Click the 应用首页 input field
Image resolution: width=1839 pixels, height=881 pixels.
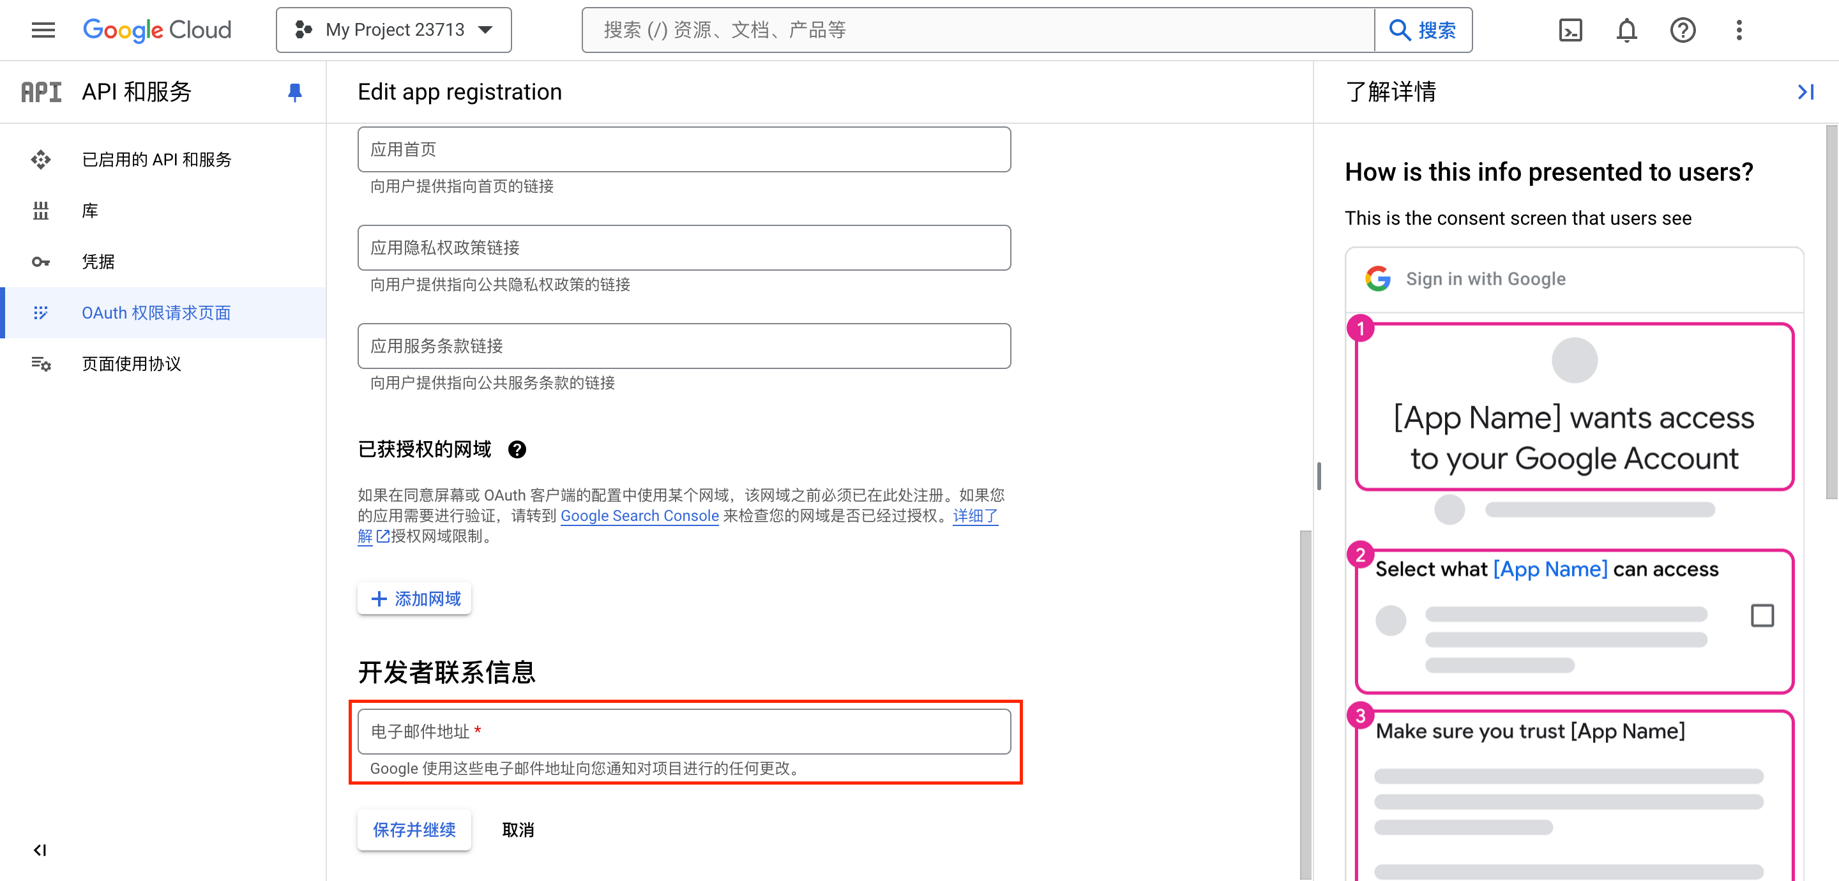(x=684, y=149)
